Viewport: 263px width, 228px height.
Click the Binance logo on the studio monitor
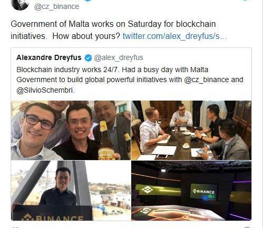coord(203,191)
